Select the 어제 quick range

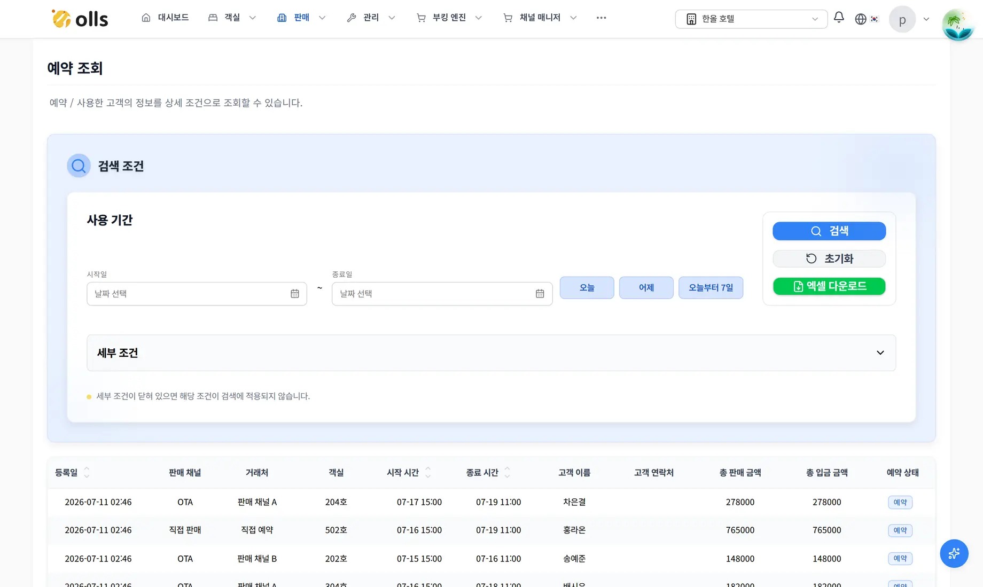click(646, 288)
